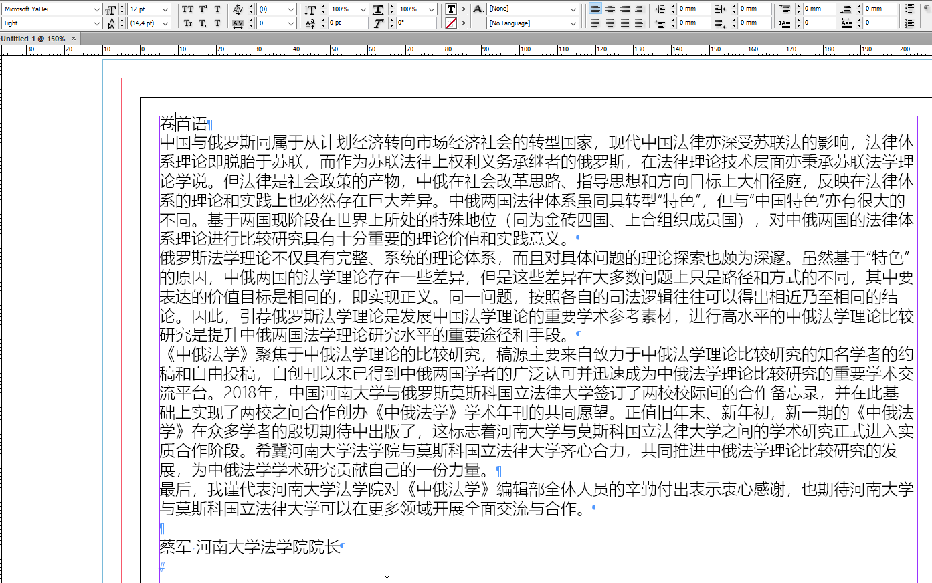The width and height of the screenshot is (932, 583).
Task: Step the left indent value
Action: [672, 9]
